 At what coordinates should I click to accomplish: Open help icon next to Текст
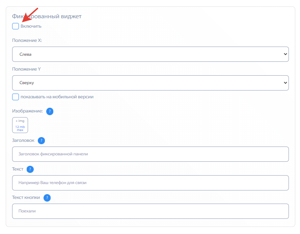pos(30,169)
